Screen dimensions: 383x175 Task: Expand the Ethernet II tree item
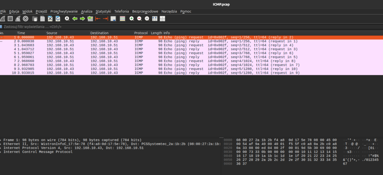[x=1, y=144]
